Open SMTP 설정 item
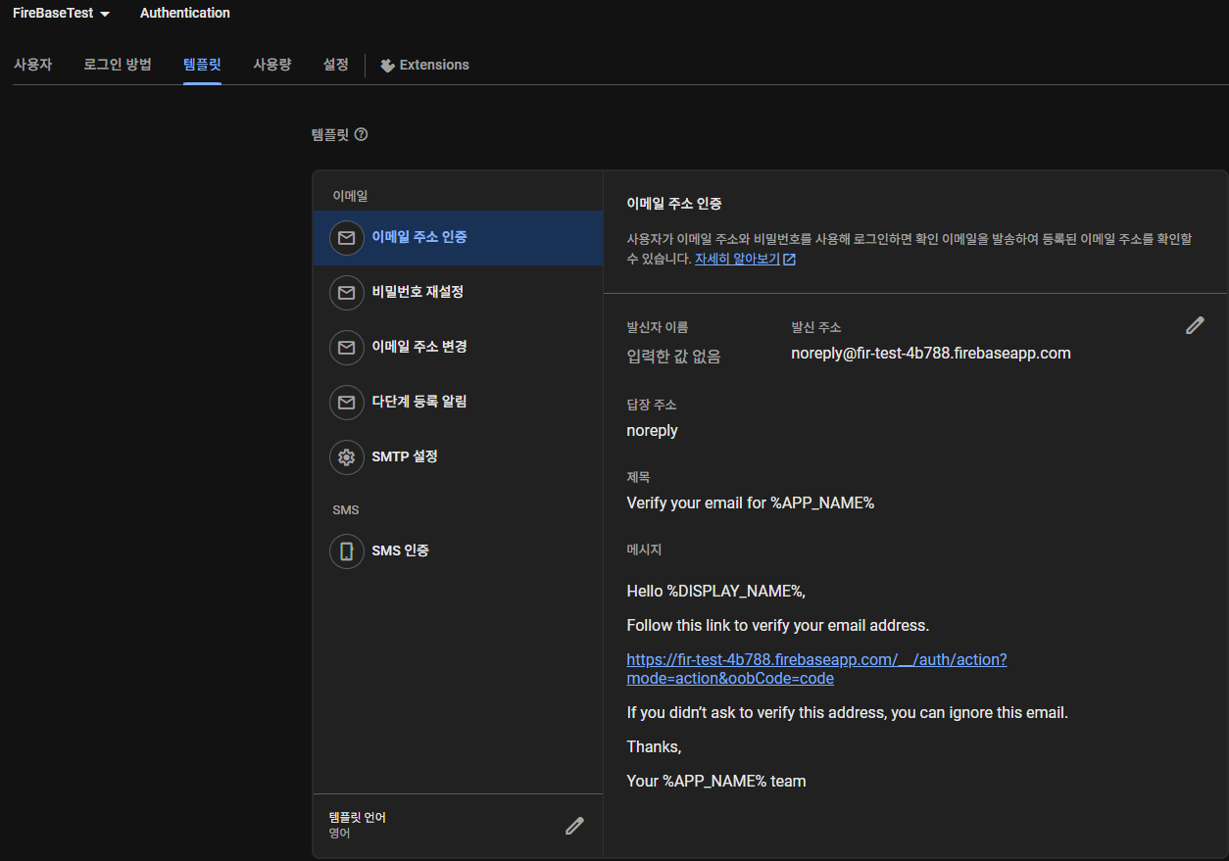The image size is (1229, 861). 458,457
